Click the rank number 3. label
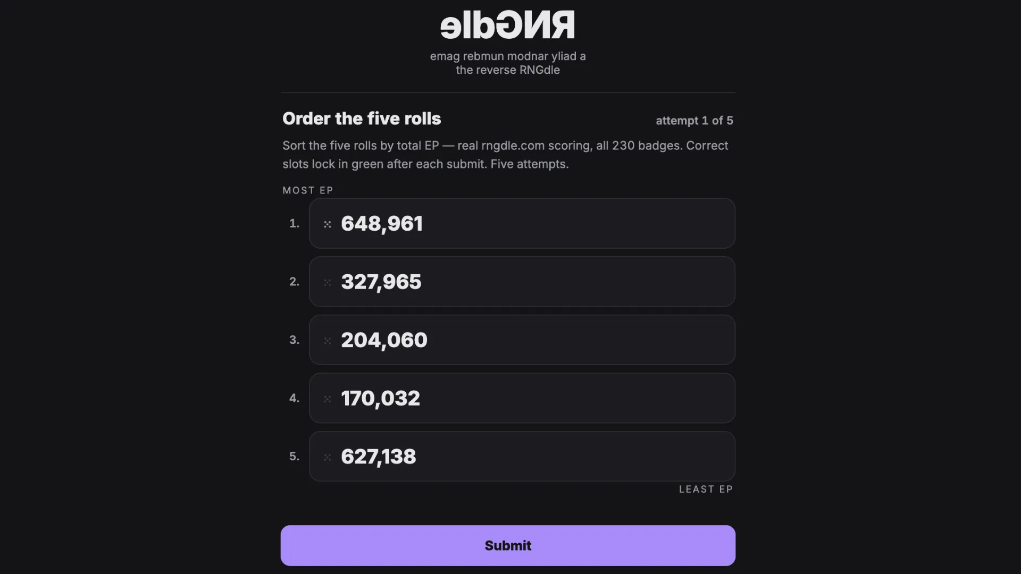1021x574 pixels. (x=294, y=340)
